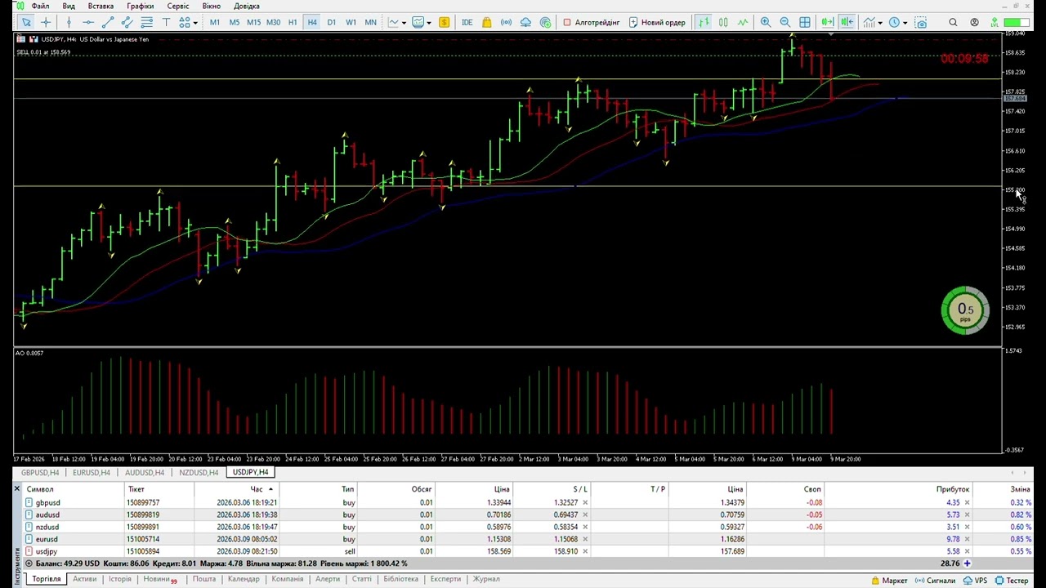The width and height of the screenshot is (1046, 588).
Task: Open the IDE MetaEditor
Action: click(x=467, y=22)
